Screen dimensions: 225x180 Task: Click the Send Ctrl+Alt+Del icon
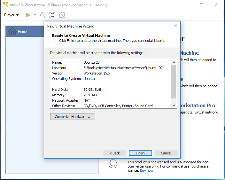click(x=43, y=15)
